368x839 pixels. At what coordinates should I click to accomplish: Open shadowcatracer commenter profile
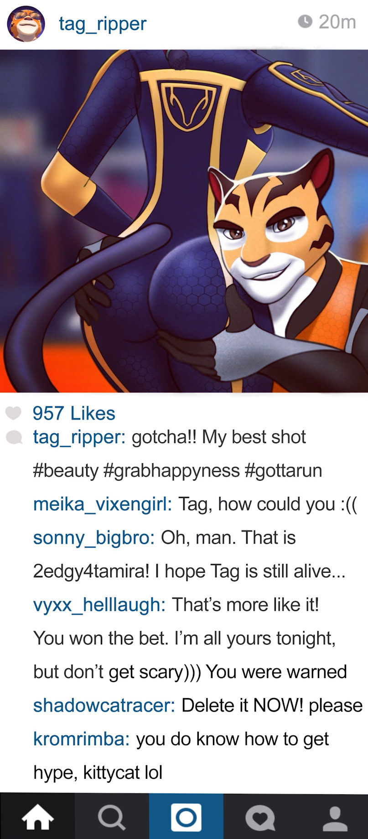pyautogui.click(x=104, y=705)
